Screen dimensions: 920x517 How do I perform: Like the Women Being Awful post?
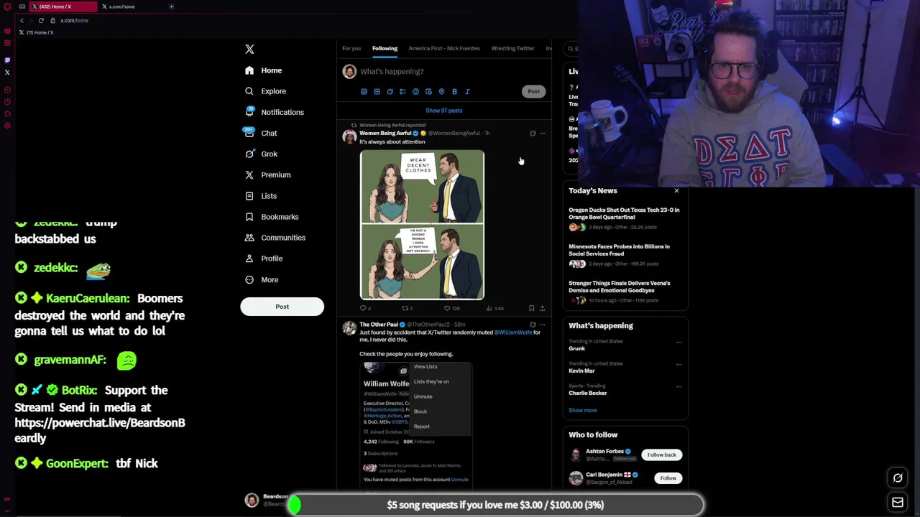pos(451,308)
